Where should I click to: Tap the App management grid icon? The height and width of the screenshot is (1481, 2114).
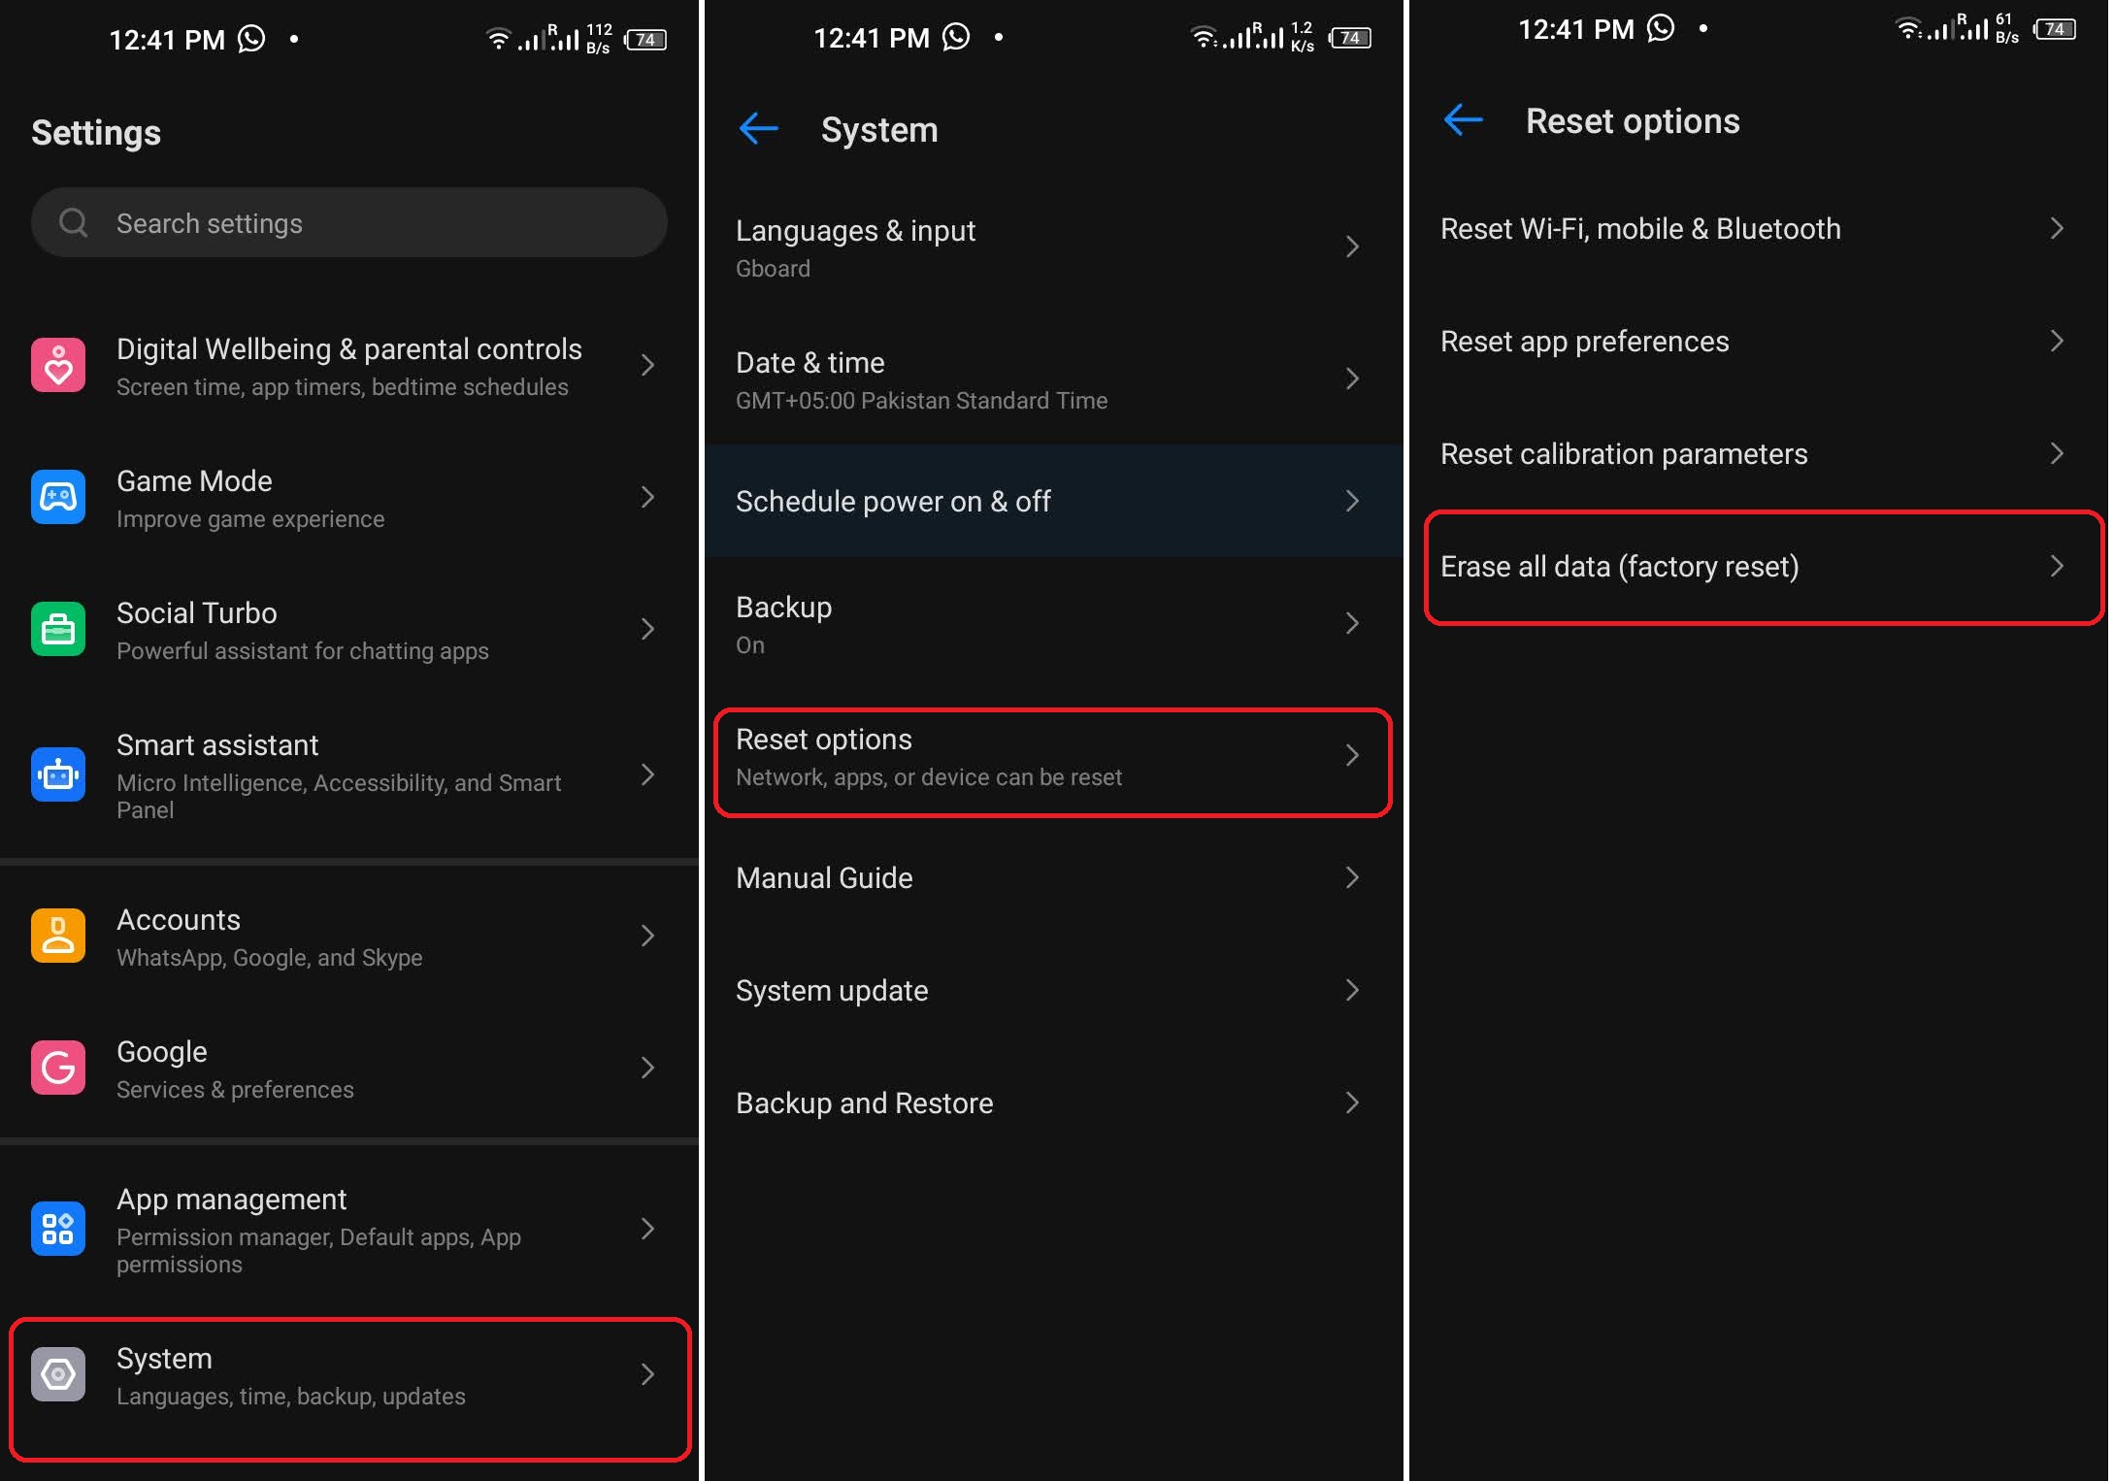click(58, 1229)
